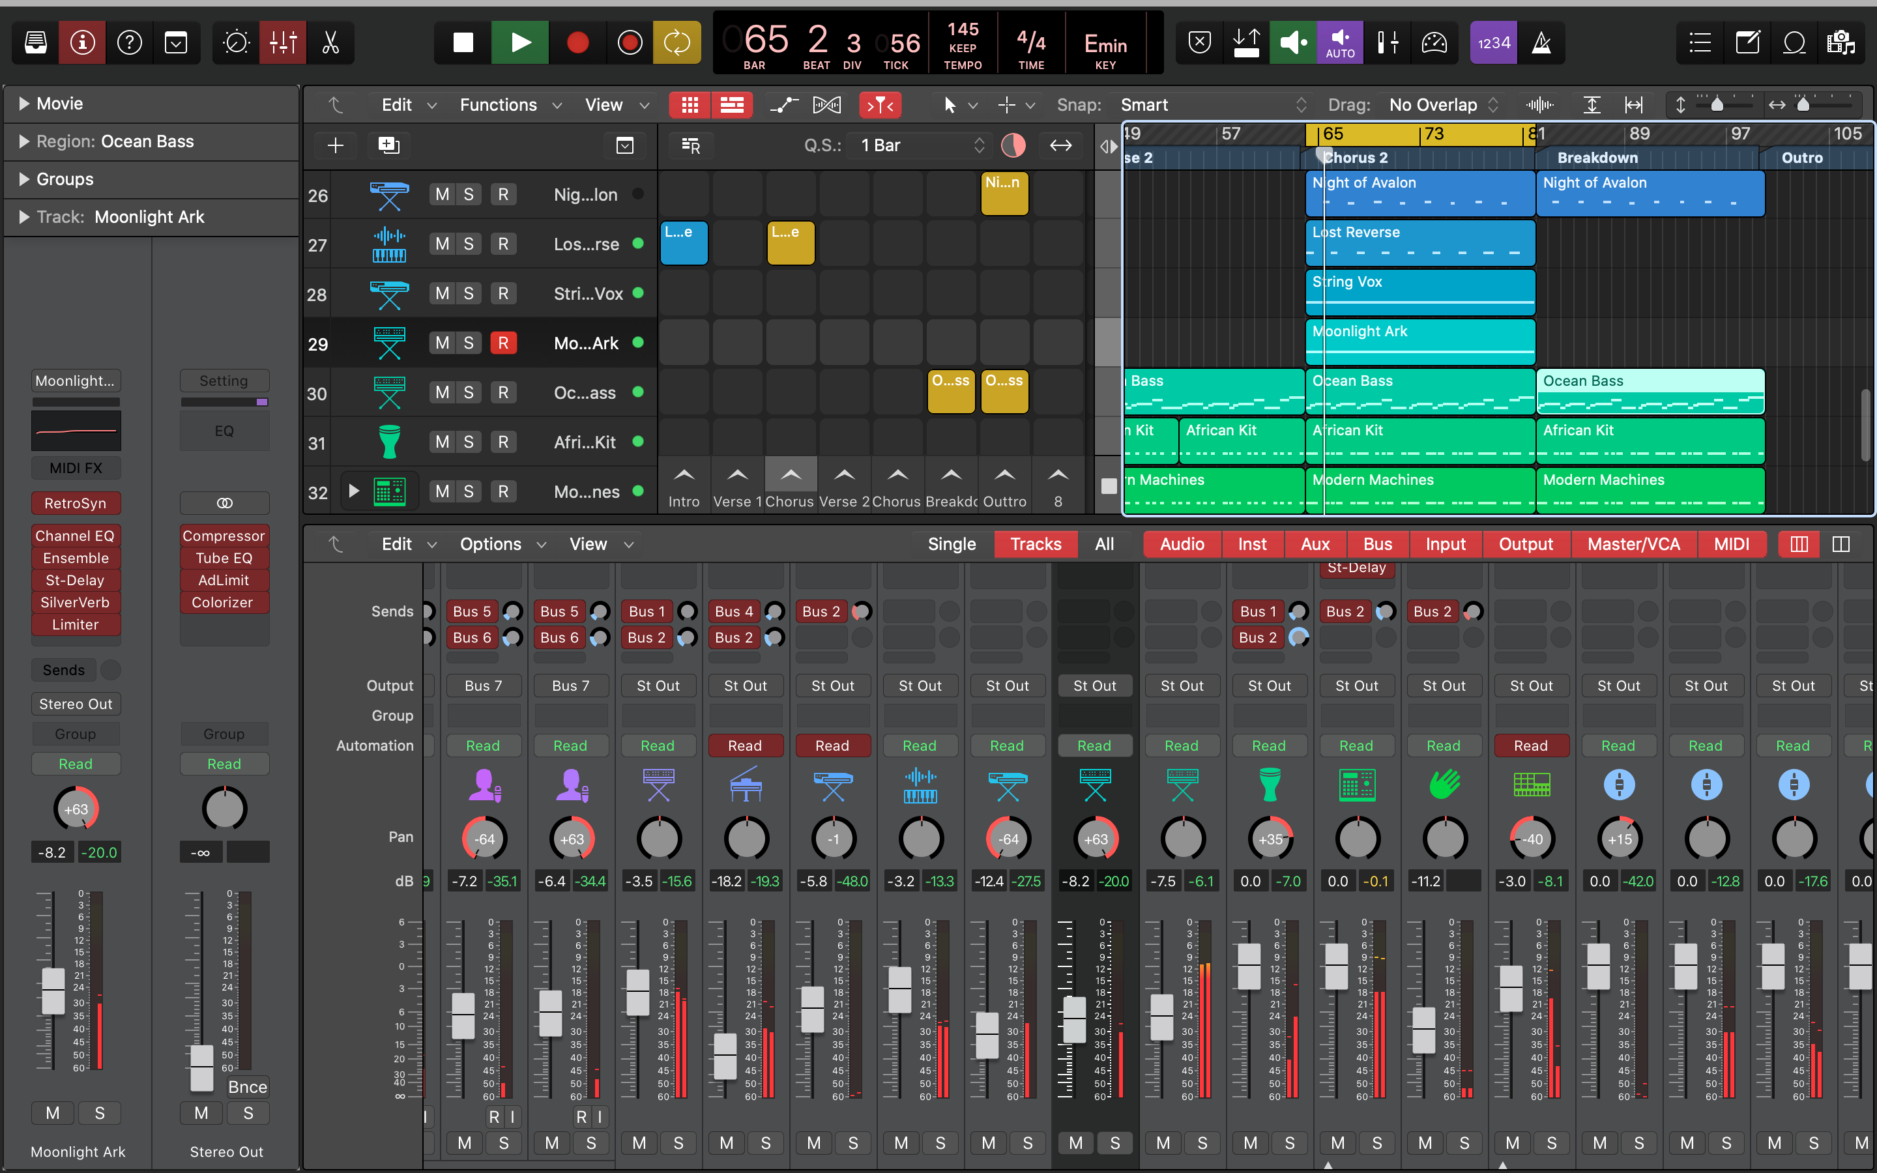This screenshot has height=1173, width=1877.
Task: Mute the Moonlight Ark track 29
Action: [x=442, y=343]
